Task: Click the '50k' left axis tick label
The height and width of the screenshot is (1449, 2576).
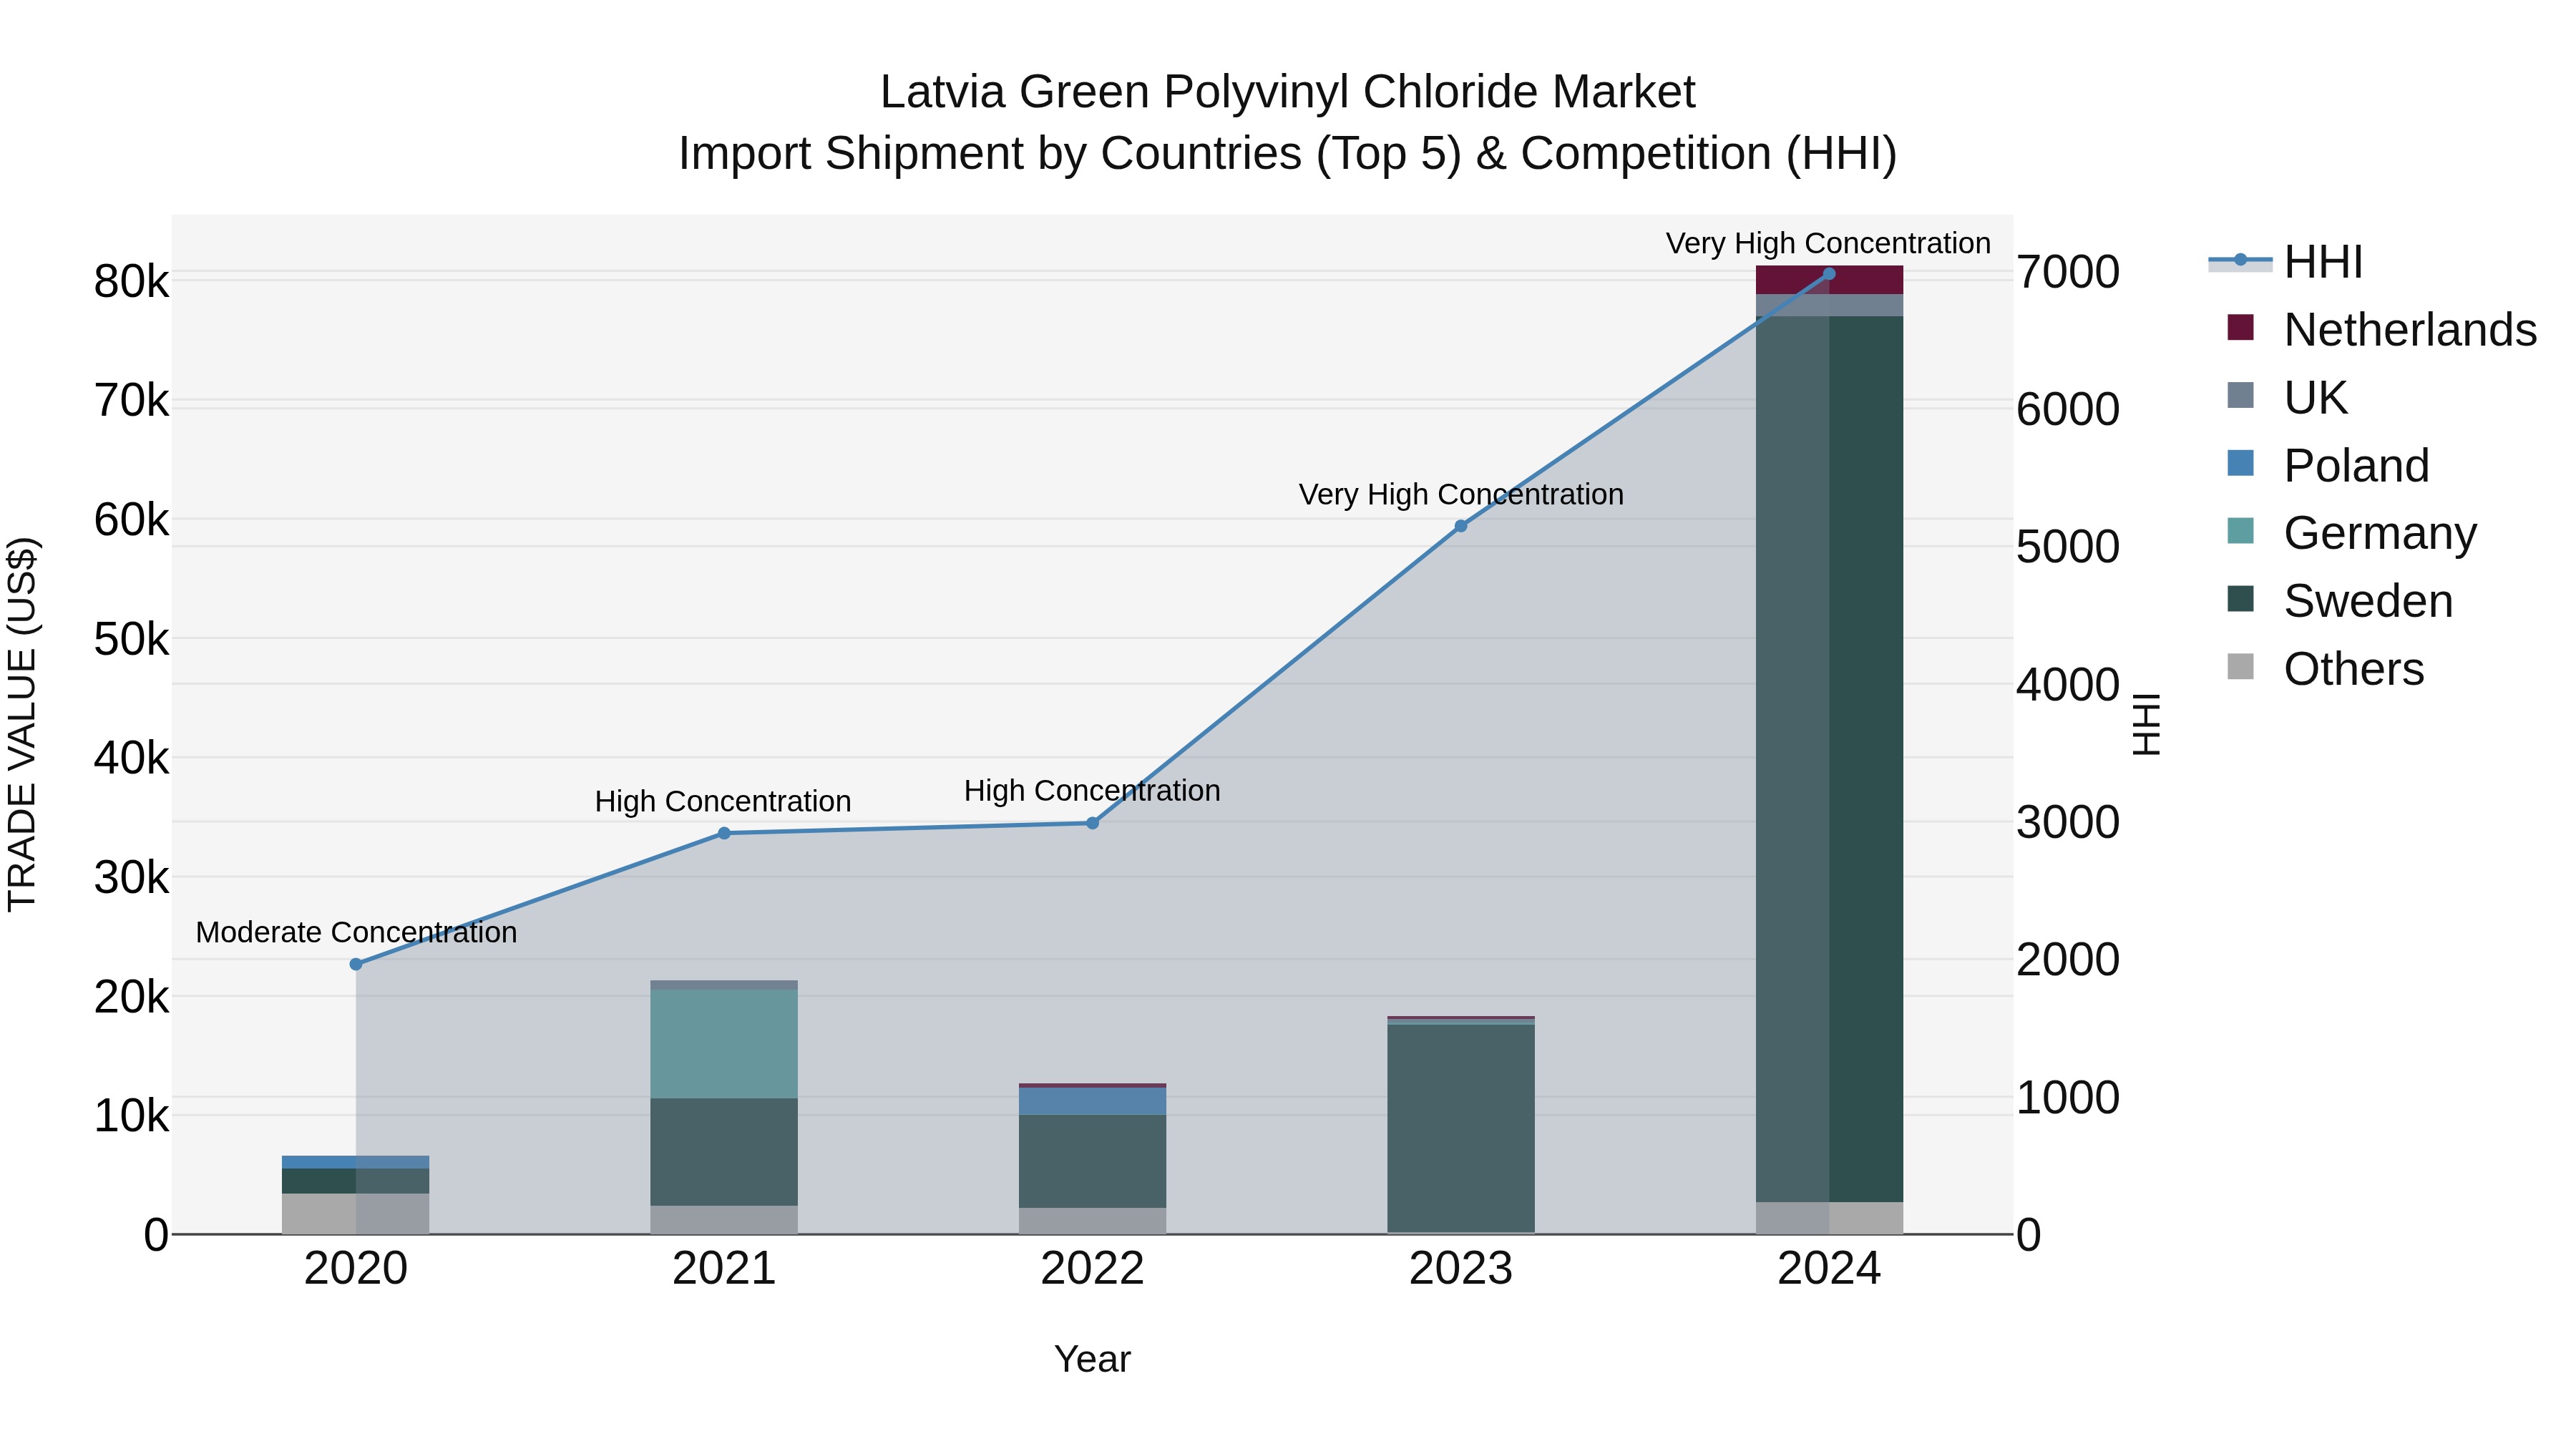Action: 132,640
